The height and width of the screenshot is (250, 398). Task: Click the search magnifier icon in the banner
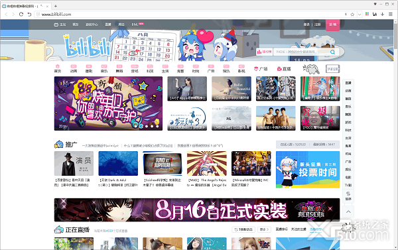(332, 52)
